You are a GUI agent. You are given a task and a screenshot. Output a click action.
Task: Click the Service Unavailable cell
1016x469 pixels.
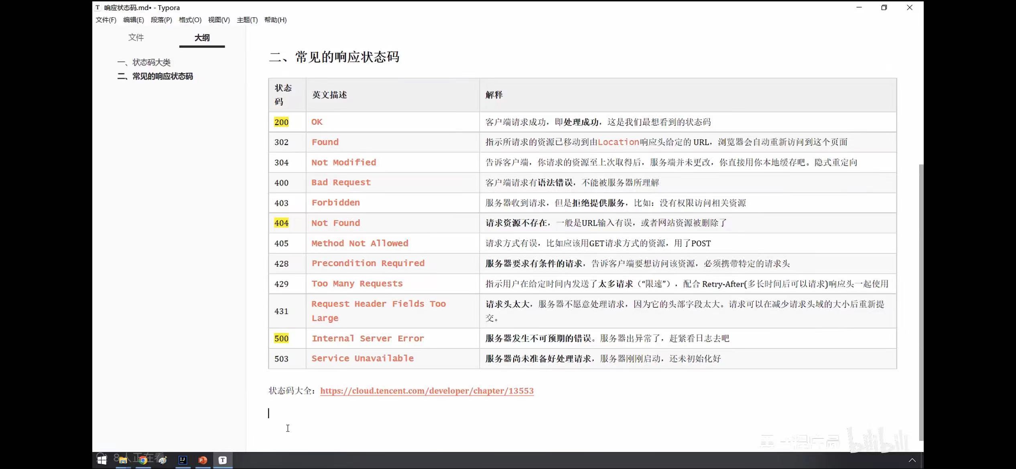click(393, 359)
